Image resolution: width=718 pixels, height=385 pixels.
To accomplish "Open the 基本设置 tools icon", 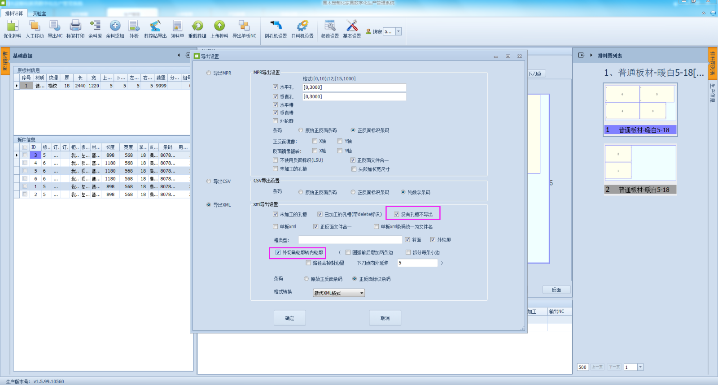I will pyautogui.click(x=352, y=26).
